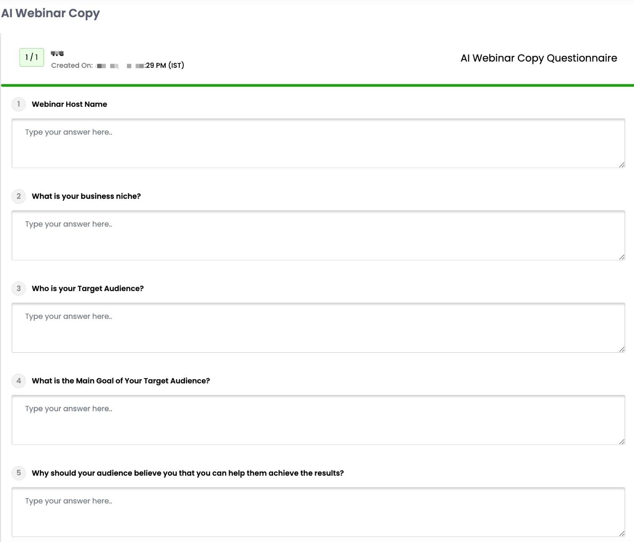Image resolution: width=634 pixels, height=542 pixels.
Task: Click the question 3 number badge
Action: (18, 289)
